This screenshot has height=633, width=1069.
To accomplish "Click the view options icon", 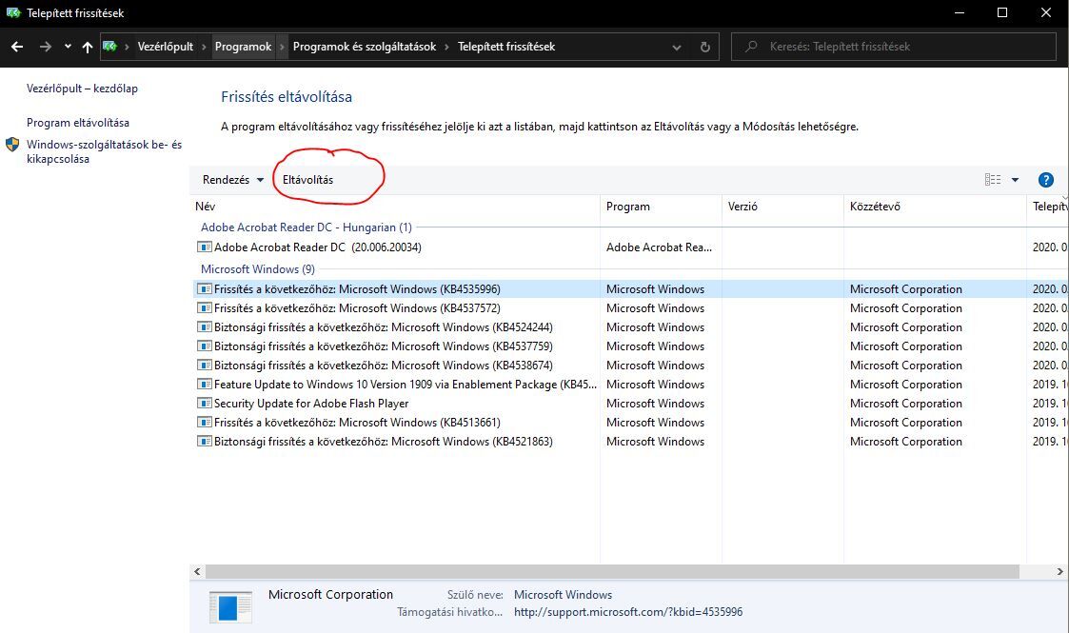I will (x=993, y=180).
